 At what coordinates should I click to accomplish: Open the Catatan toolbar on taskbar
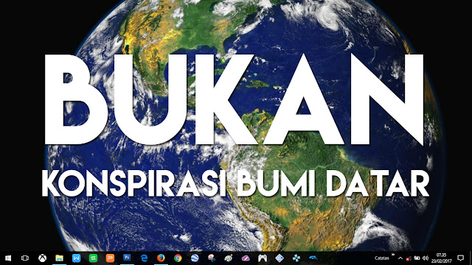(x=382, y=258)
